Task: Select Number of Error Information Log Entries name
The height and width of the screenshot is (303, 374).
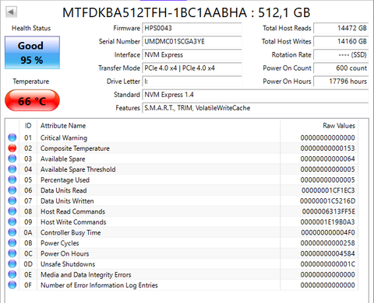Action: pyautogui.click(x=99, y=285)
